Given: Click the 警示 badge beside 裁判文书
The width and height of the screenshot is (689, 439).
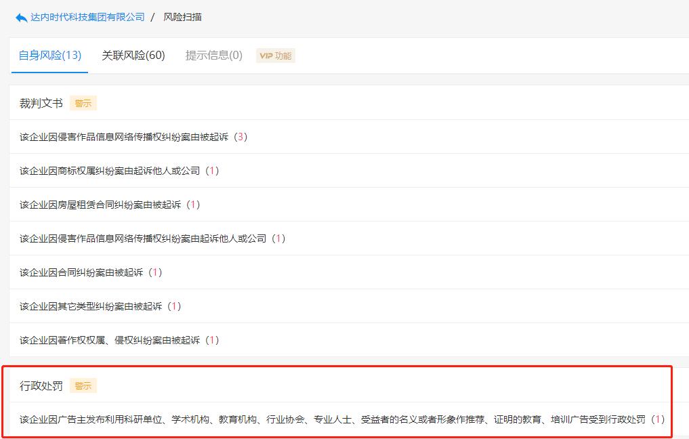Looking at the screenshot, I should point(83,102).
